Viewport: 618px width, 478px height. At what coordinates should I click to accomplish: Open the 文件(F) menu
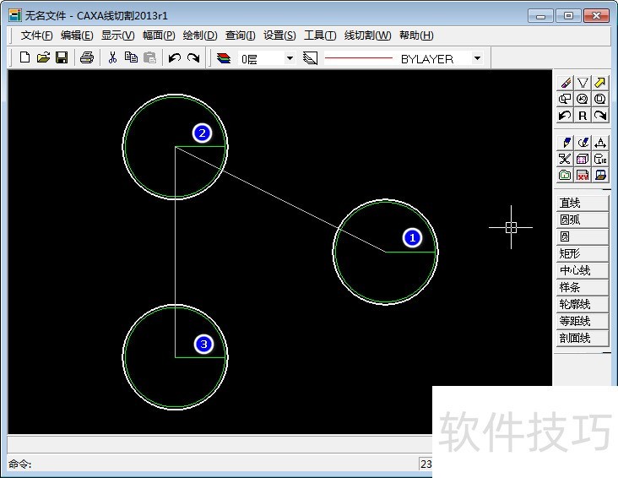(36, 35)
